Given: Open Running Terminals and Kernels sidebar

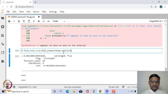Looking at the screenshot, I should (x=3, y=27).
